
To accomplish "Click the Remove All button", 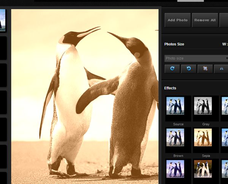I will (205, 20).
